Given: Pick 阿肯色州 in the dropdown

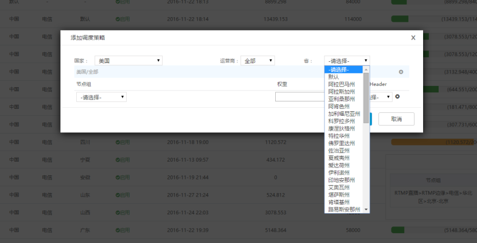Looking at the screenshot, I should click(344, 107).
